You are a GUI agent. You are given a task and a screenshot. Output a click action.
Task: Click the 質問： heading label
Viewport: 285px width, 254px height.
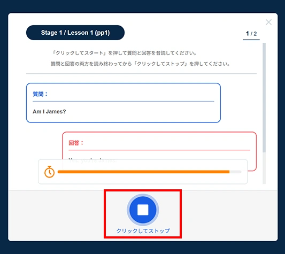coord(40,94)
